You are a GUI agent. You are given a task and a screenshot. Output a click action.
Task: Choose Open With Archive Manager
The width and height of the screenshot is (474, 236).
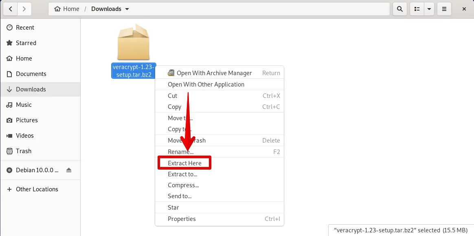[219, 73]
